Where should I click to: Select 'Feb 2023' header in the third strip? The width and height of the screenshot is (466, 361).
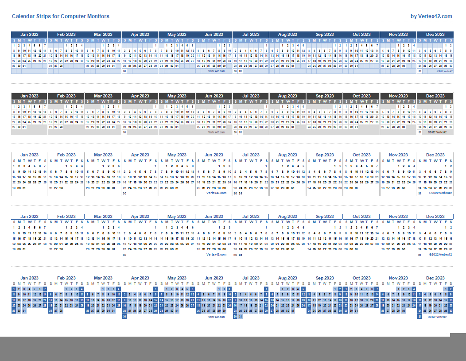click(x=66, y=155)
